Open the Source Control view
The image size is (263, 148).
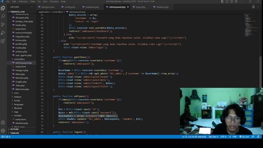tap(3, 25)
